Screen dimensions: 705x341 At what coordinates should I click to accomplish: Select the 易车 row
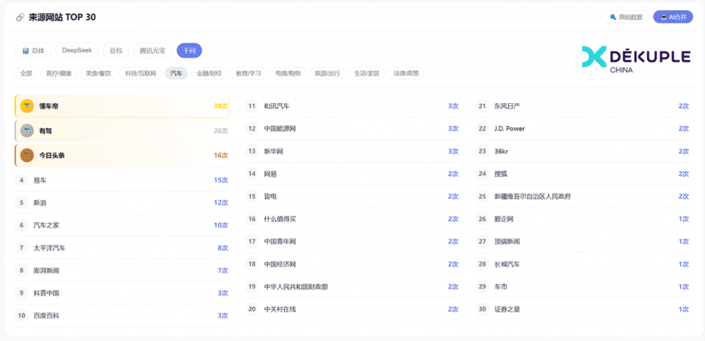tap(121, 180)
